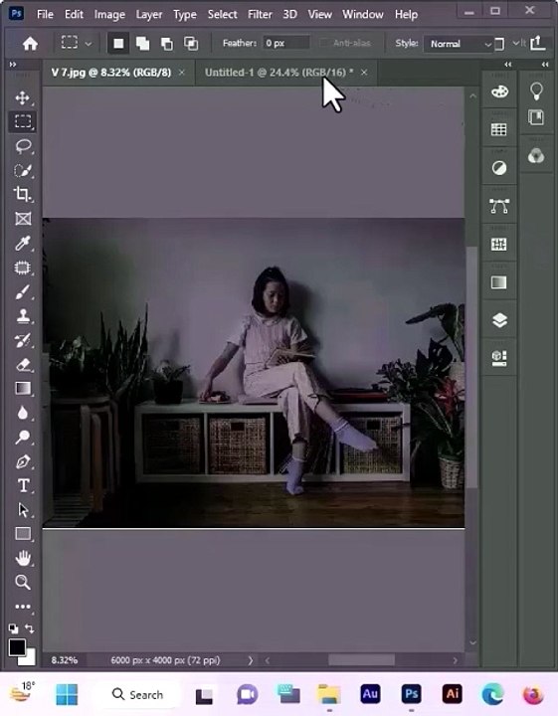The width and height of the screenshot is (558, 716).
Task: Select the Crop tool
Action: click(x=22, y=194)
